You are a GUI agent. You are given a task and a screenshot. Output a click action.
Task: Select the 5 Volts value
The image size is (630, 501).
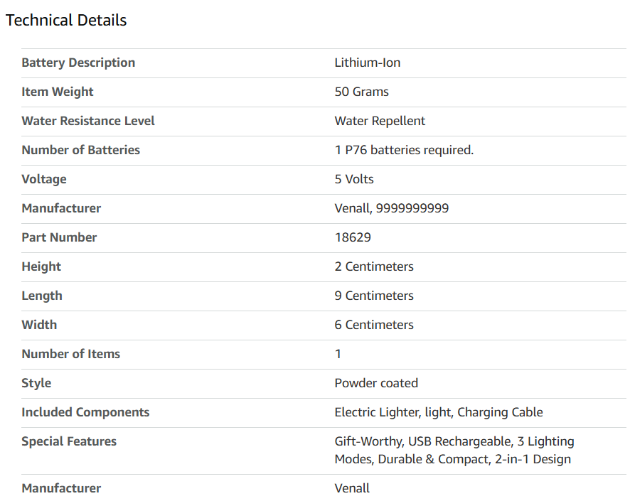coord(354,179)
